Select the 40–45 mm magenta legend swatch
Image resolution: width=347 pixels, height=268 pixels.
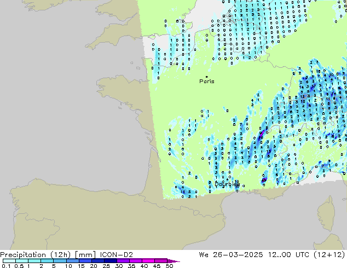tap(148, 261)
